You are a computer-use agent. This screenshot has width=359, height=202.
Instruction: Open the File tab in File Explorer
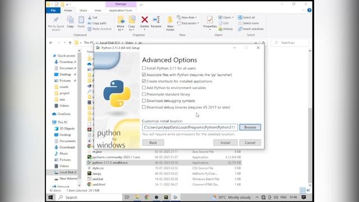point(53,10)
